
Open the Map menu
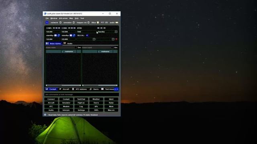pos(71,18)
